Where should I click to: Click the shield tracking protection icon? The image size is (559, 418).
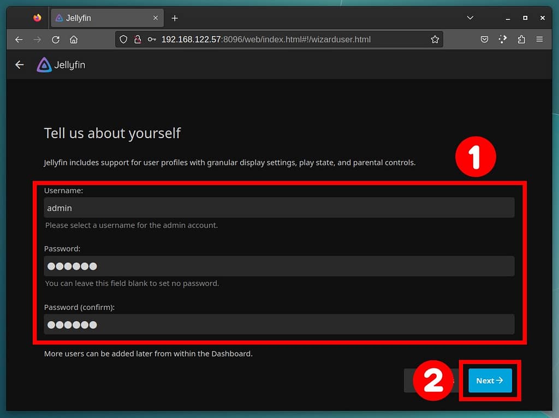(123, 40)
